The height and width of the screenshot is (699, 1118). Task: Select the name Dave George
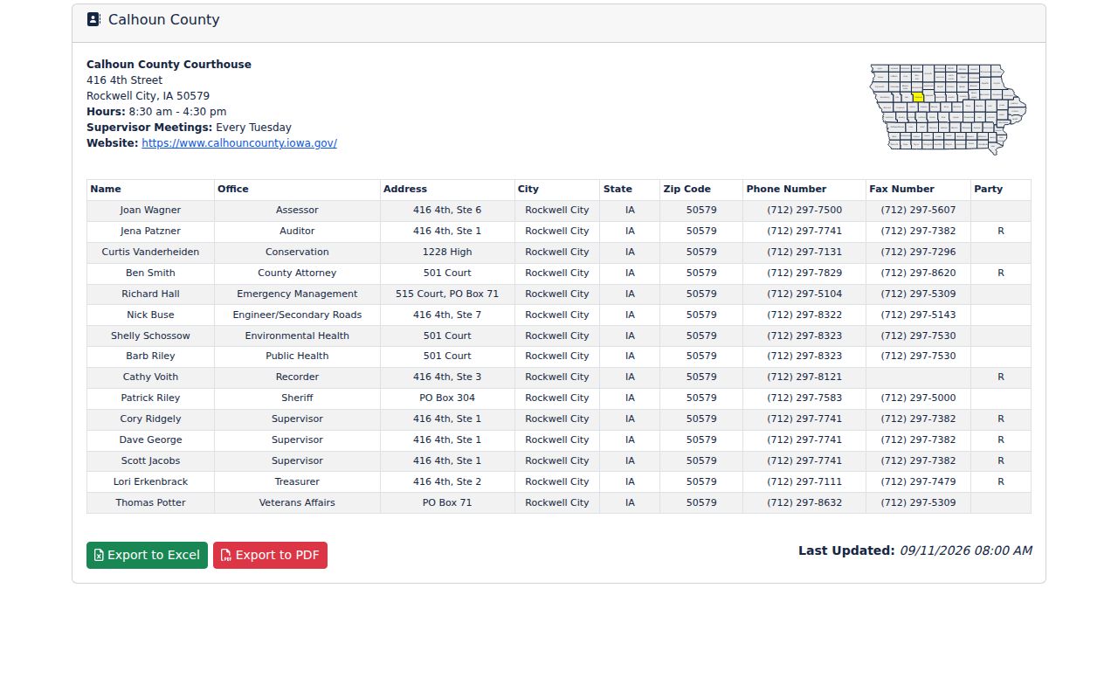coord(150,440)
